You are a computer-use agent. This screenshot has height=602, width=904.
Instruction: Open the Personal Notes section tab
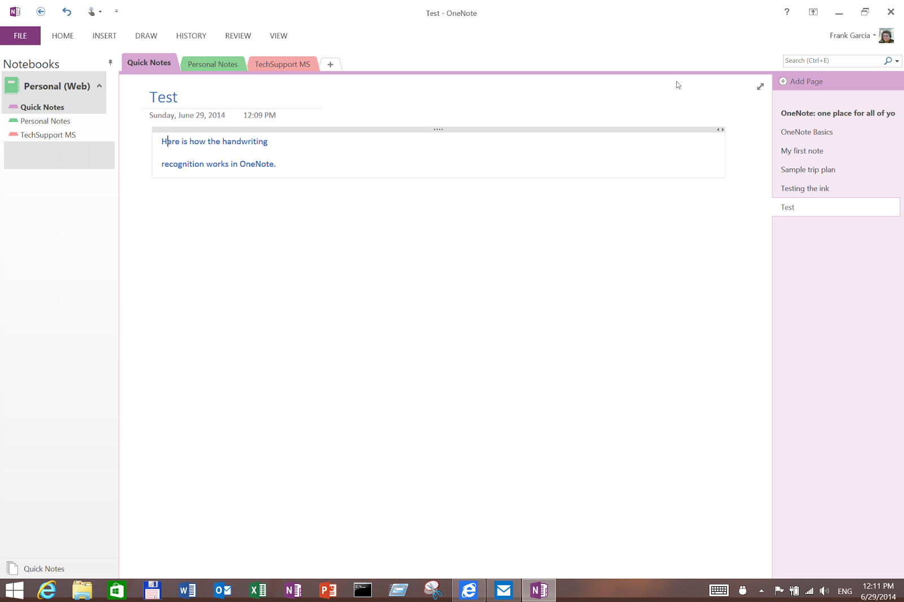pyautogui.click(x=212, y=64)
